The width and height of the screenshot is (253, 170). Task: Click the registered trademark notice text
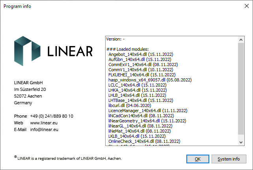(x=68, y=158)
